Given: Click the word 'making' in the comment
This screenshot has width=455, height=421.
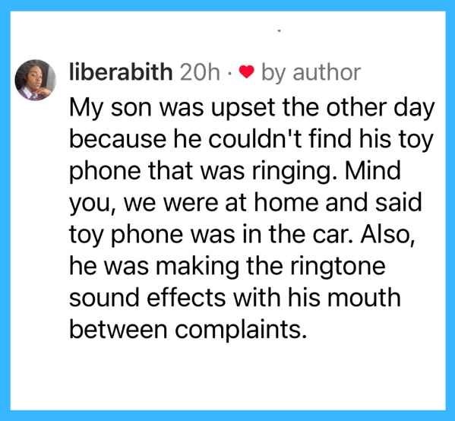Looking at the screenshot, I should point(197,267).
